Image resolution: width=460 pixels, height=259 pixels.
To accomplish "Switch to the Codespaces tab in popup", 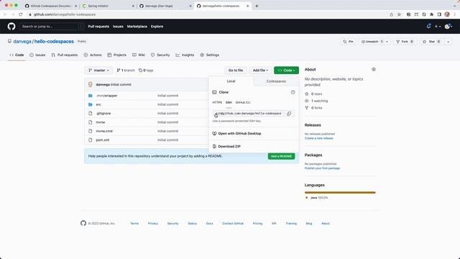I will (276, 81).
